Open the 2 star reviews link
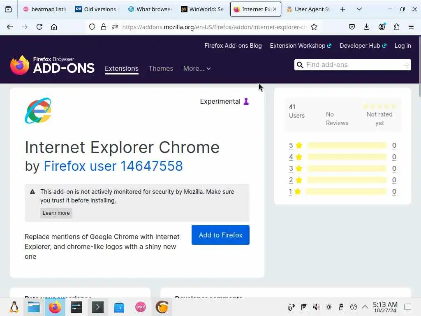The width and height of the screenshot is (421, 316). [x=291, y=180]
